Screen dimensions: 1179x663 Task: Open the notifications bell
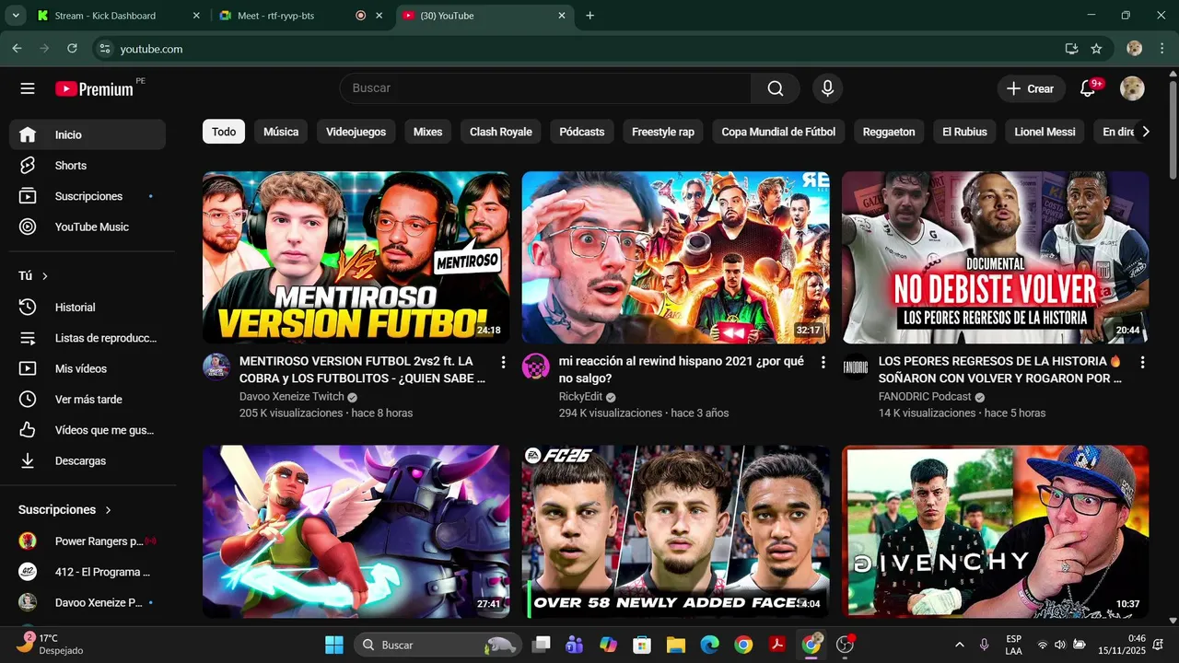click(x=1088, y=88)
